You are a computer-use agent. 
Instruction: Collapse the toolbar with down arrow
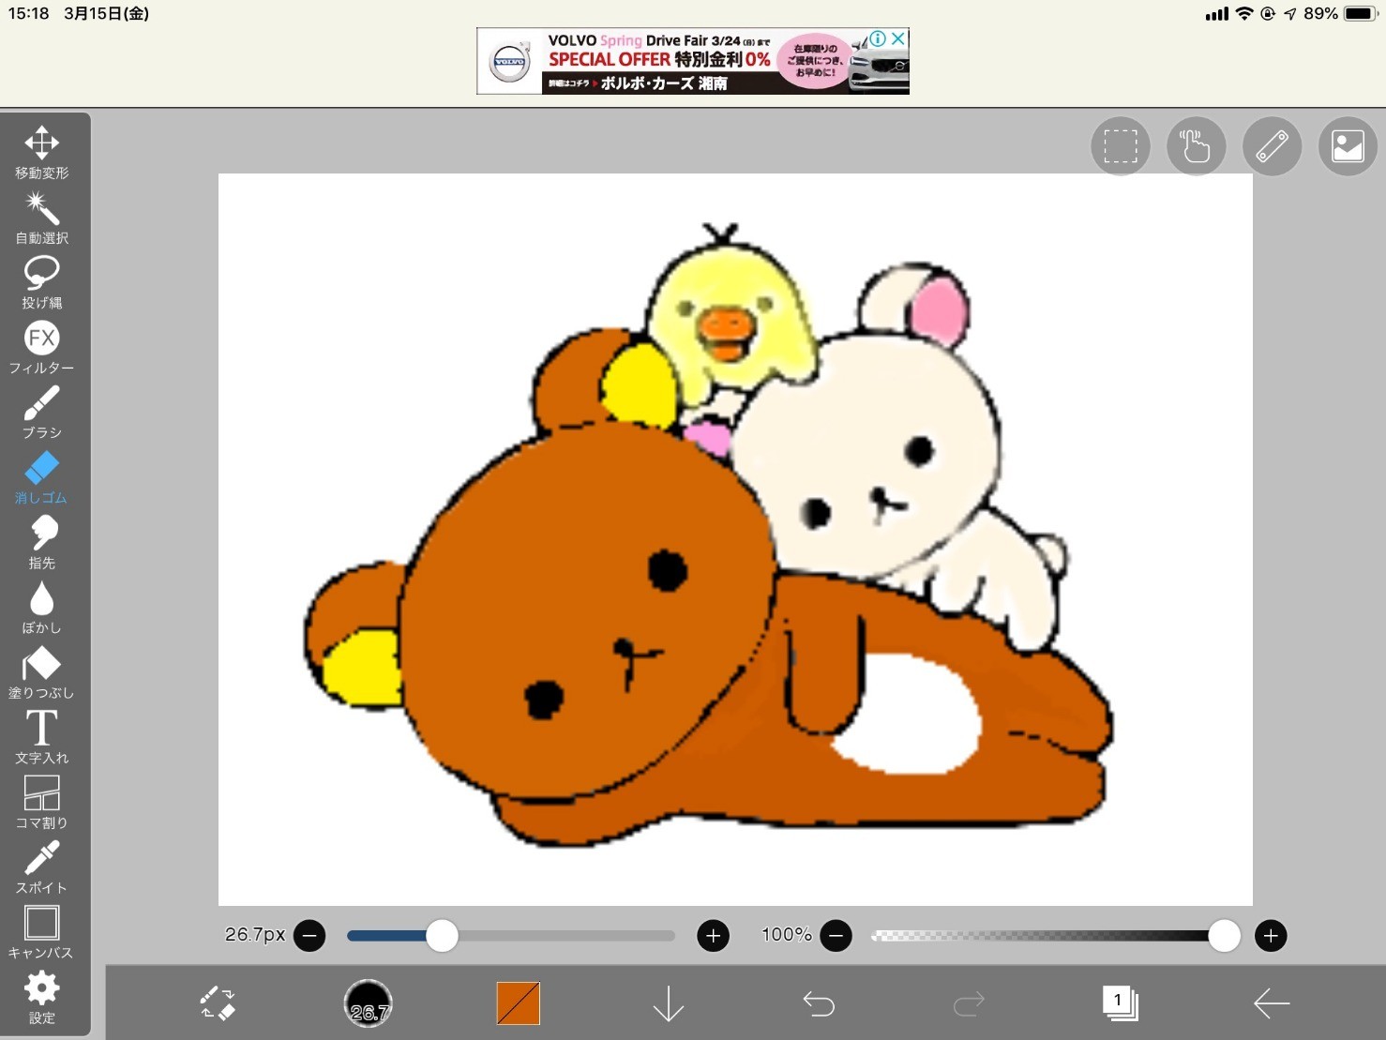668,1003
